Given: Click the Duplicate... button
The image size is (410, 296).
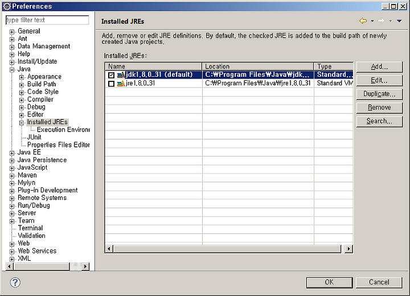Looking at the screenshot, I should (x=379, y=94).
